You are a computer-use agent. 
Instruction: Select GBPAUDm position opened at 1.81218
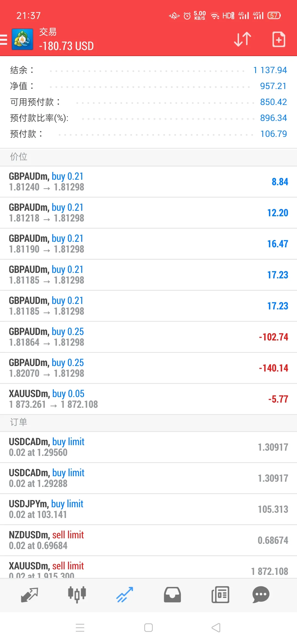pyautogui.click(x=148, y=213)
